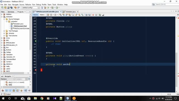The height and width of the screenshot is (101, 179).
Task: Select FXMLDocument.fxml in project tree
Action: 20,26
